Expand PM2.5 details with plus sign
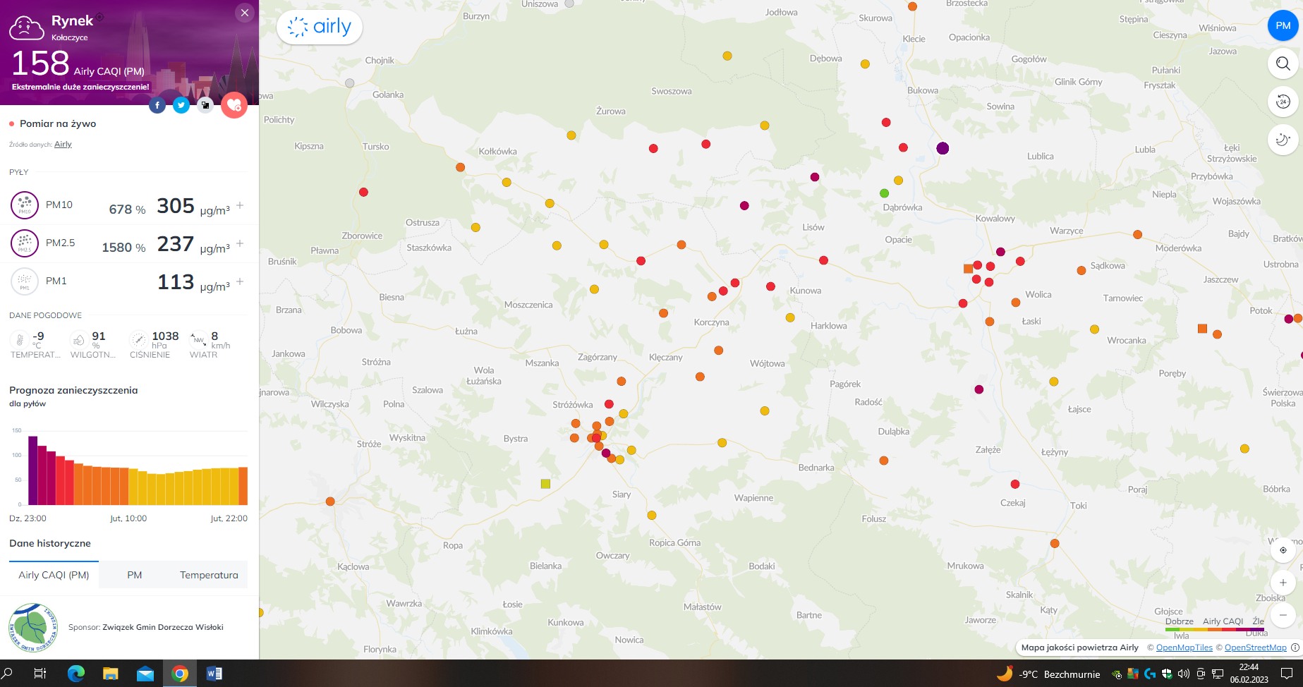The height and width of the screenshot is (687, 1303). point(240,243)
